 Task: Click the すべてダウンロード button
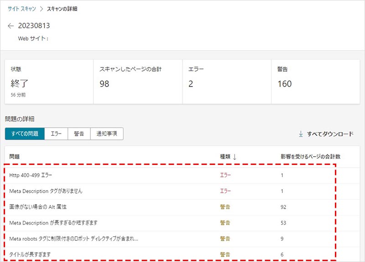(326, 134)
